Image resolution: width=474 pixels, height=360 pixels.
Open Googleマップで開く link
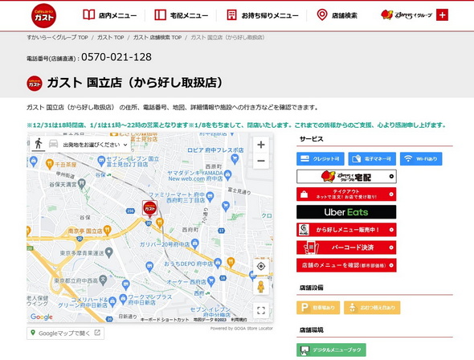pos(66,333)
